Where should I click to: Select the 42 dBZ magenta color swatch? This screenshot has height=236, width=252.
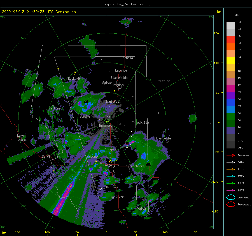coord(231,88)
